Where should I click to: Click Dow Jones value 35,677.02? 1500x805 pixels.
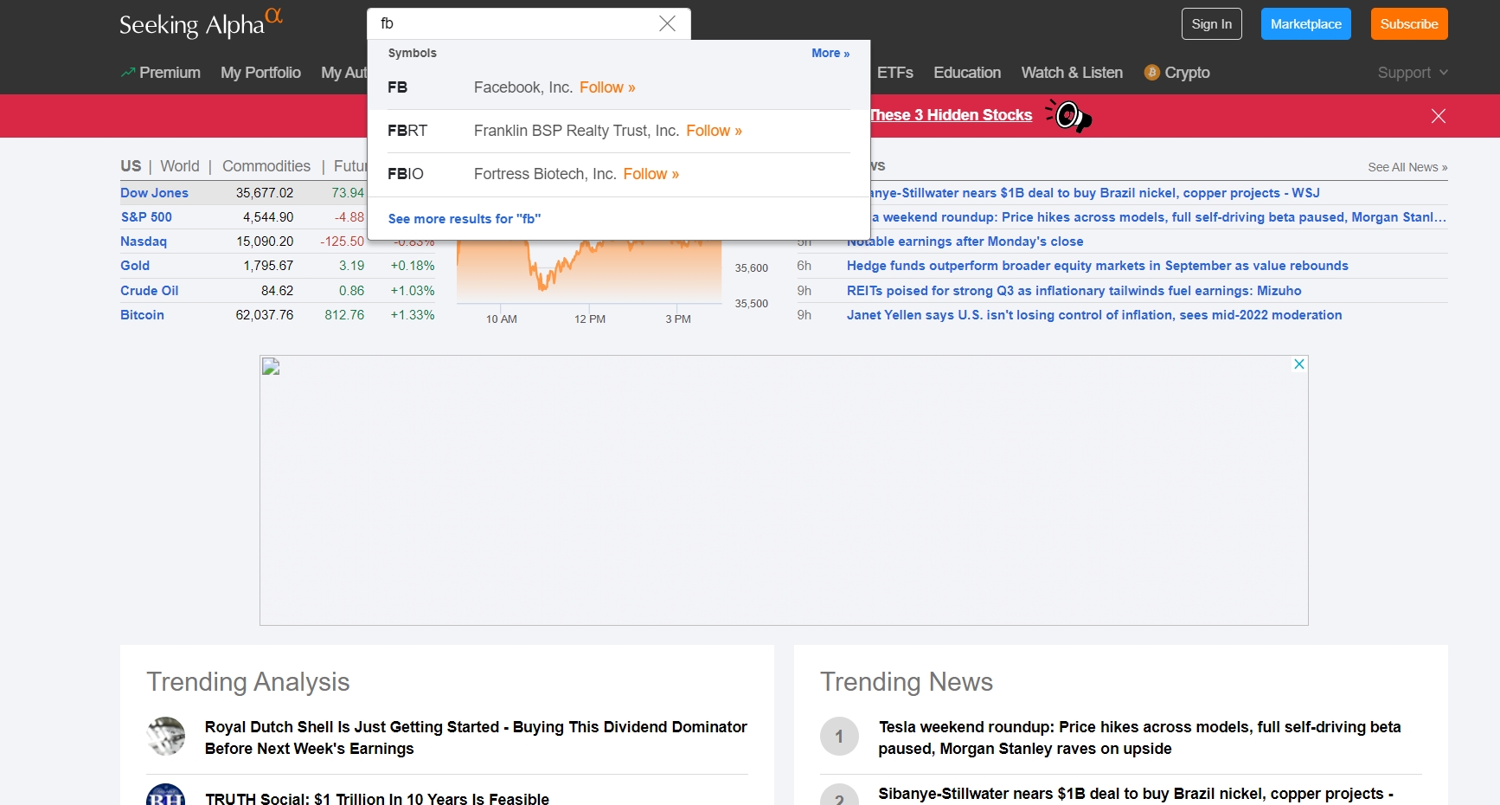click(265, 193)
